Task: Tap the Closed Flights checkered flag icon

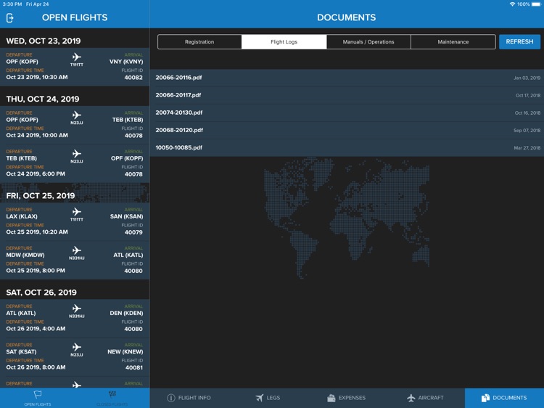Action: (112, 394)
